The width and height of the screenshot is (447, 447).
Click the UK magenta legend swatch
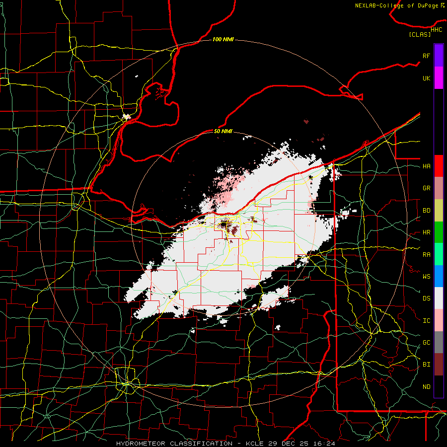click(439, 78)
